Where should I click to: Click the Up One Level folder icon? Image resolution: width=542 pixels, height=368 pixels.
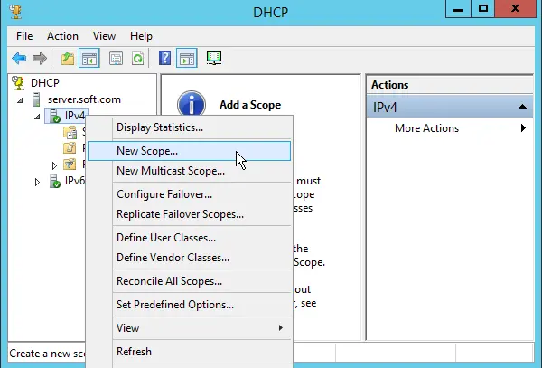point(68,59)
